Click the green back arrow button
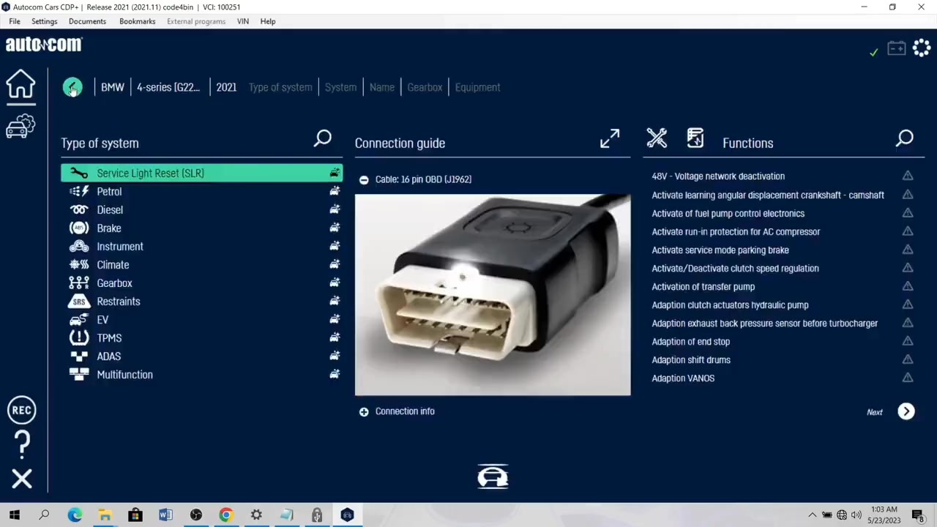This screenshot has width=937, height=527. (72, 87)
